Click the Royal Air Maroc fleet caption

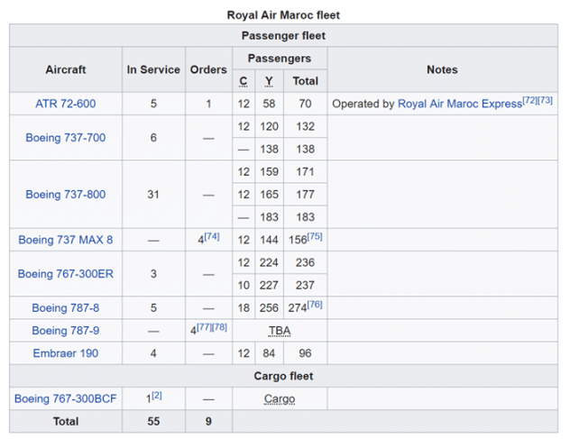pos(283,15)
